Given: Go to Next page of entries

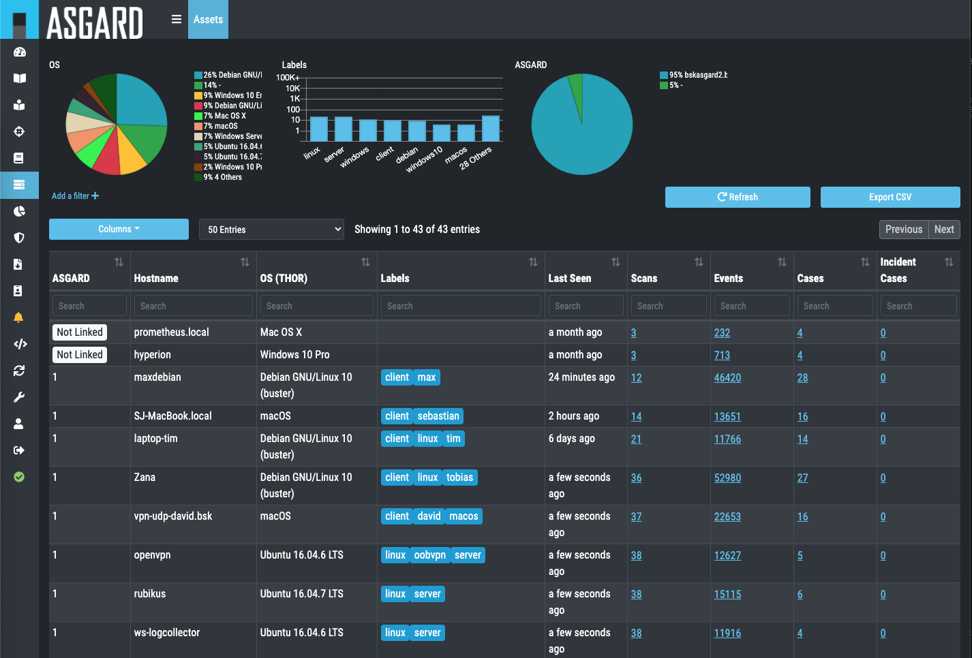Looking at the screenshot, I should coord(943,230).
